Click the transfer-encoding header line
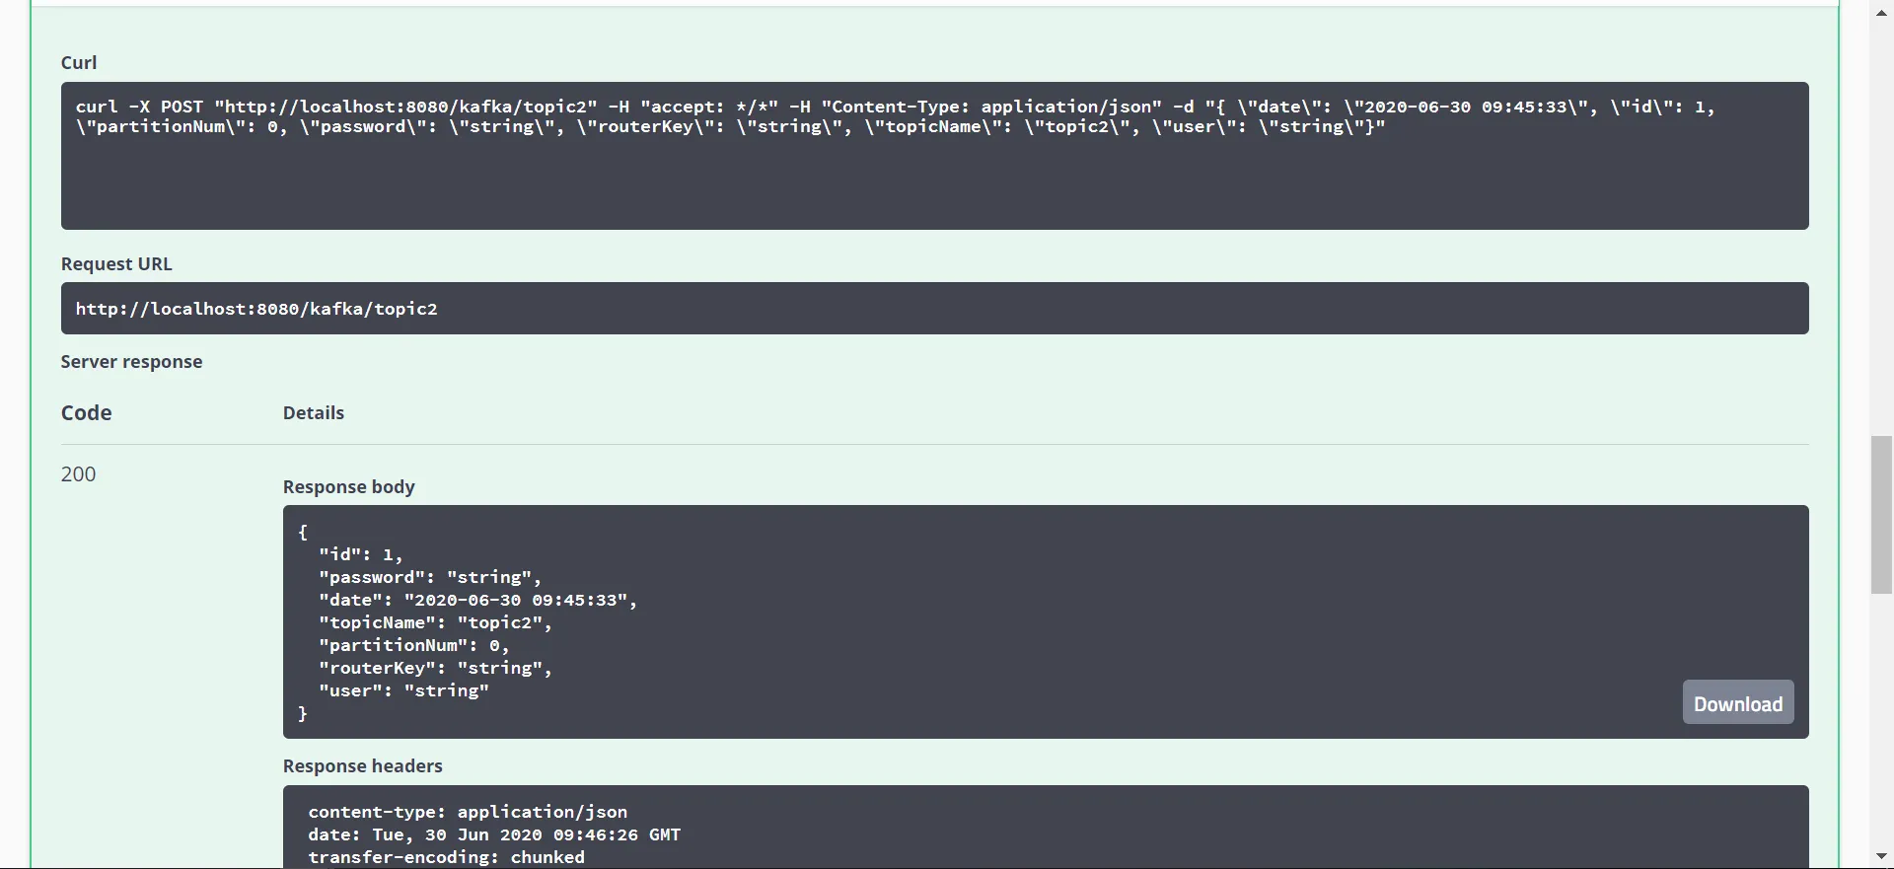Screen dimensions: 1894x869 tap(446, 857)
